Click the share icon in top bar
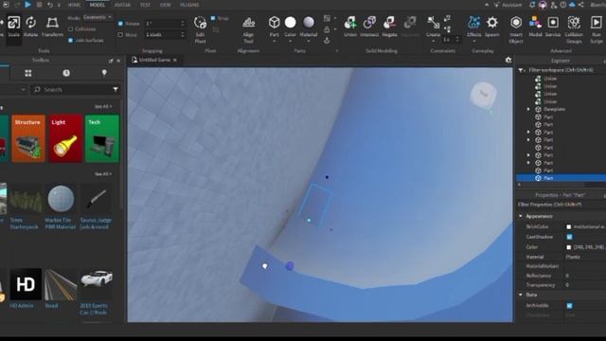The image size is (606, 341). coord(580,5)
